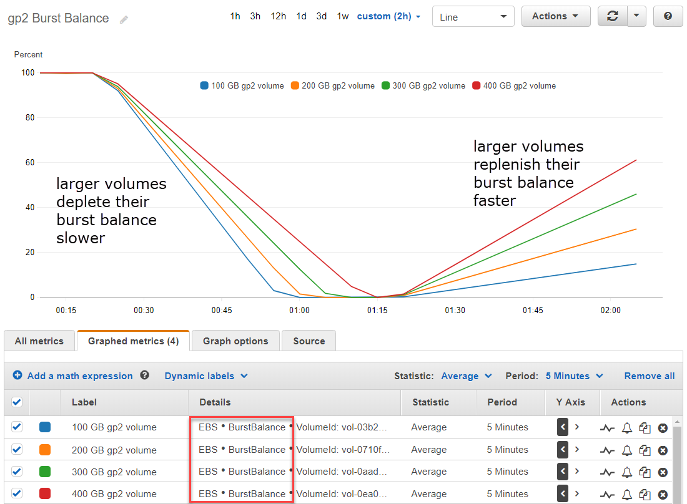Open the help question mark button at top right
Image resolution: width=687 pixels, height=504 pixels.
click(x=668, y=16)
